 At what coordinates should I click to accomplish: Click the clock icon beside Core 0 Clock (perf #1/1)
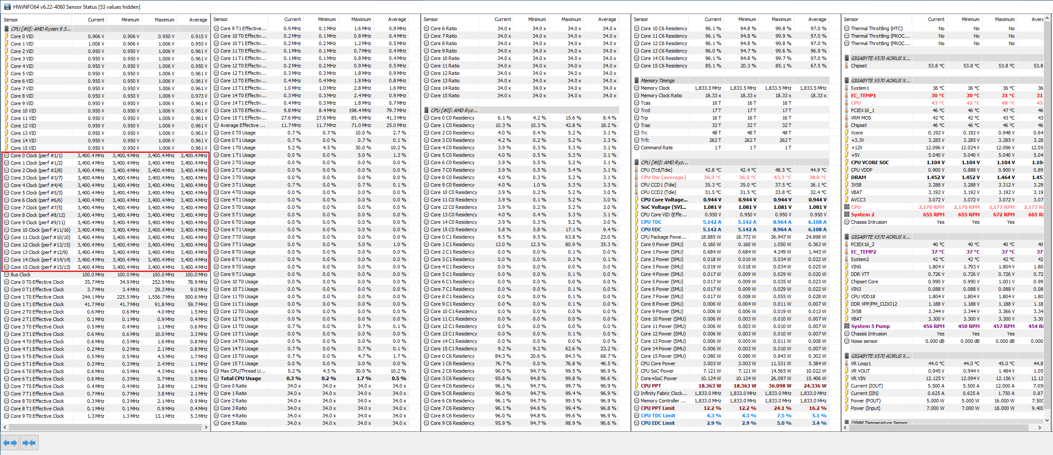(x=7, y=155)
